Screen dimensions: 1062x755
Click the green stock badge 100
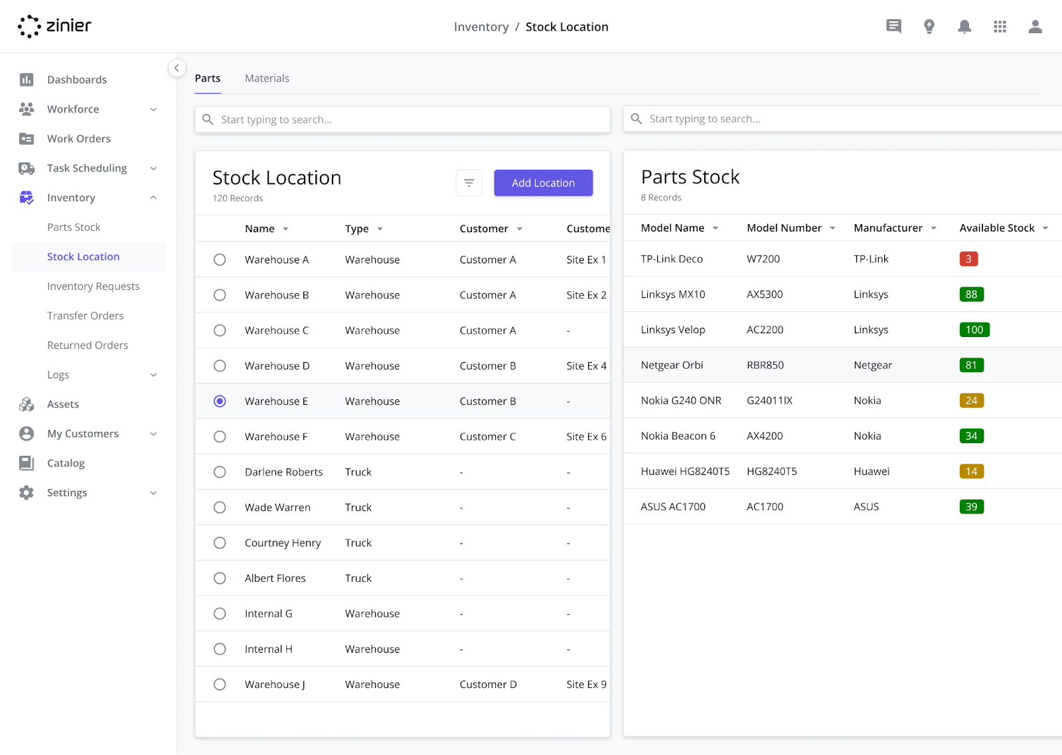[974, 330]
